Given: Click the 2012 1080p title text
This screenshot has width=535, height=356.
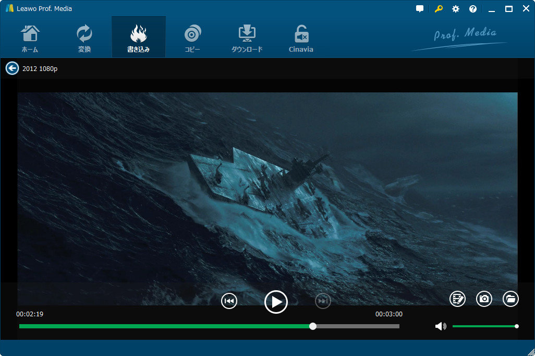Looking at the screenshot, I should (40, 69).
